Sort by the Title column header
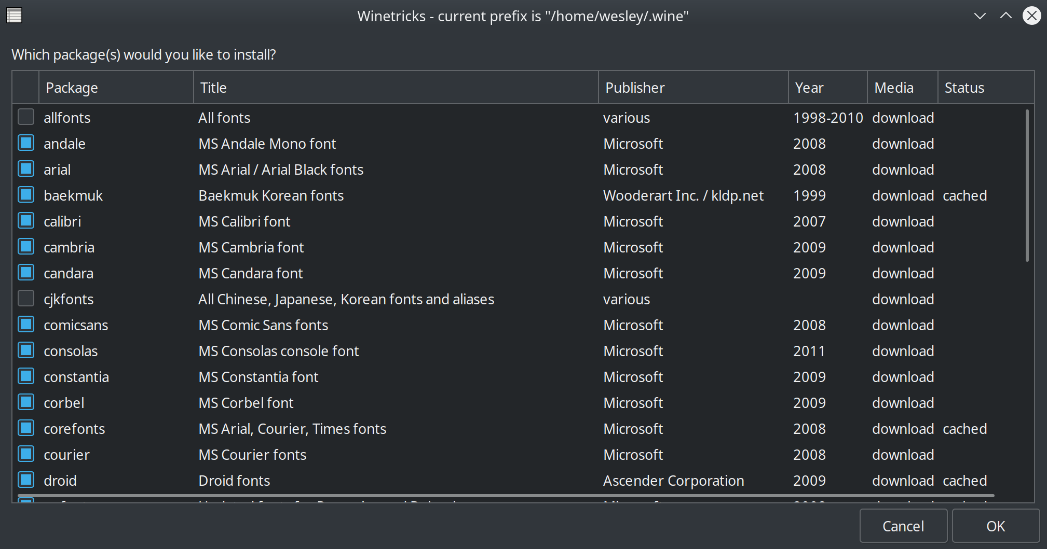 (396, 88)
